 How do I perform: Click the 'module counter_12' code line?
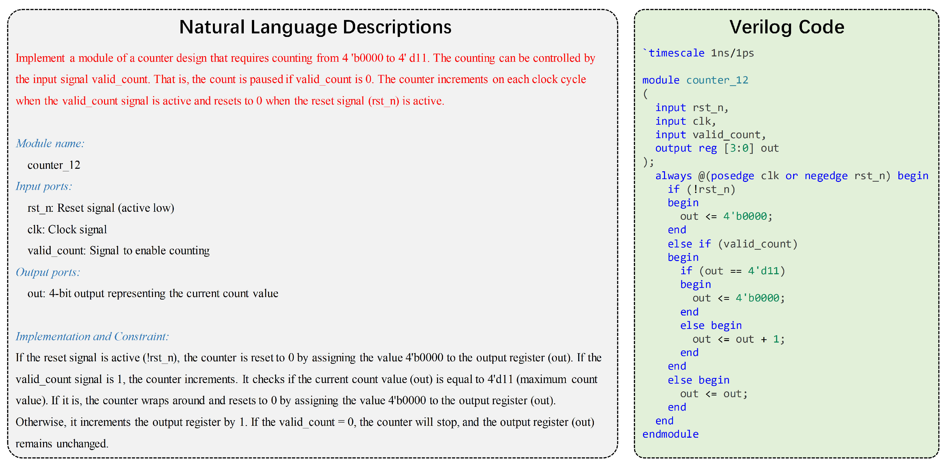click(x=695, y=80)
